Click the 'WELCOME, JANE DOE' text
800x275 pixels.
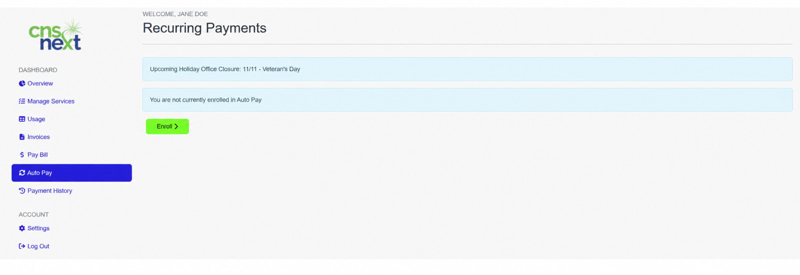175,14
